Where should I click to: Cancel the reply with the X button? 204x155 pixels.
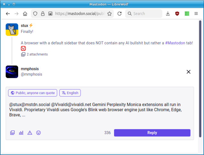pos(188,72)
